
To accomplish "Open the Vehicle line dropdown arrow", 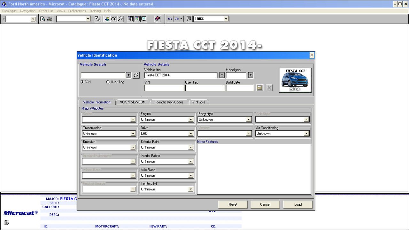I will click(x=222, y=75).
